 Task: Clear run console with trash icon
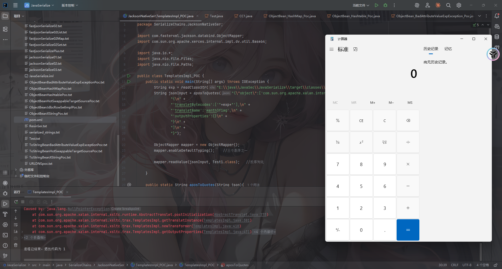tap(16, 245)
